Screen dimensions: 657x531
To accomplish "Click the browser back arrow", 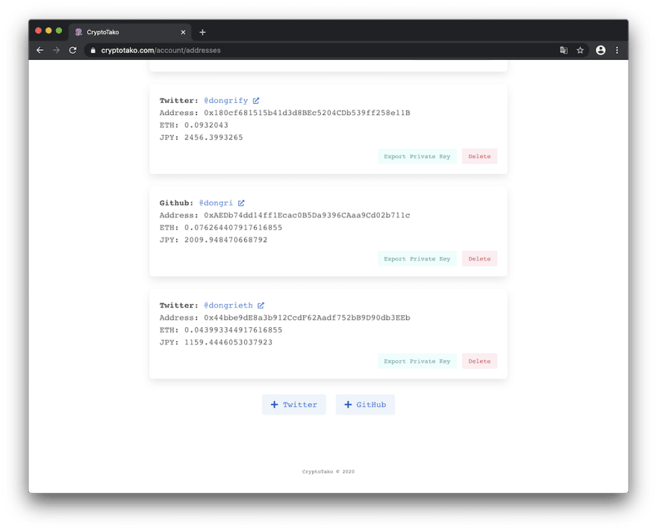I will point(40,50).
